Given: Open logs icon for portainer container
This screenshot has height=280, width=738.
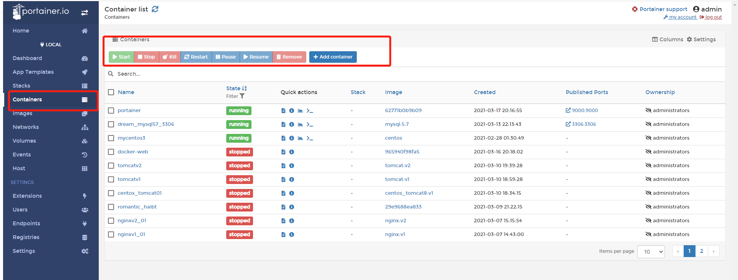Looking at the screenshot, I should (283, 111).
